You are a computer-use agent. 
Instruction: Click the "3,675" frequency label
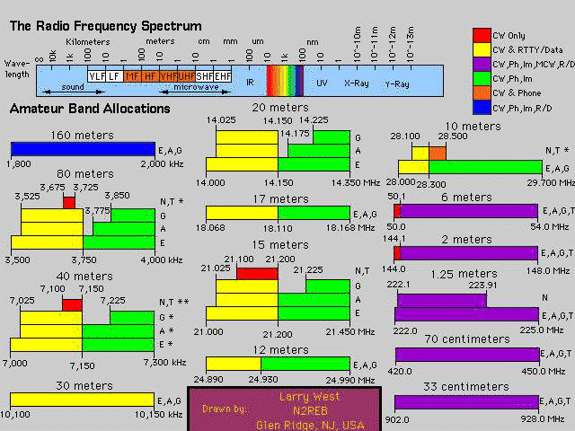point(52,188)
